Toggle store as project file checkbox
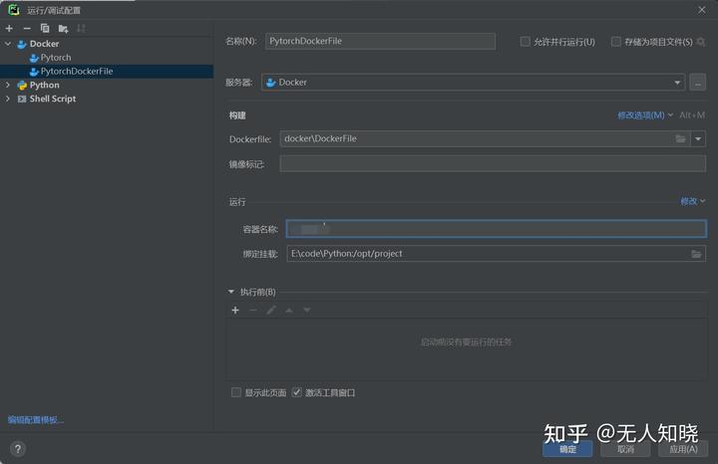This screenshot has width=718, height=464. click(616, 42)
